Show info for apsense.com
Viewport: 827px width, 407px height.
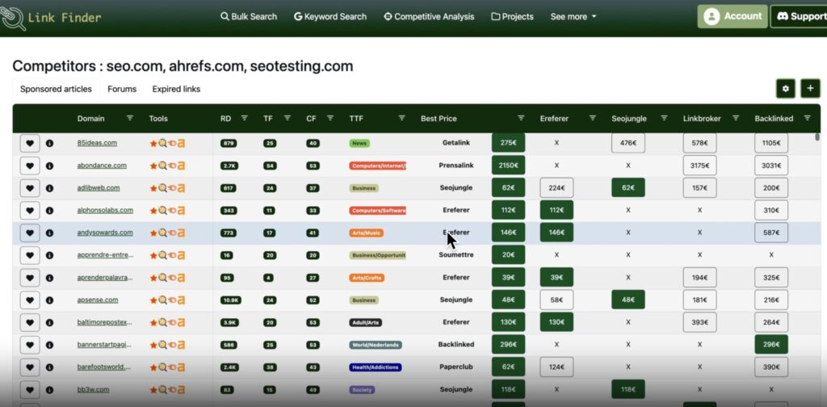tap(49, 300)
